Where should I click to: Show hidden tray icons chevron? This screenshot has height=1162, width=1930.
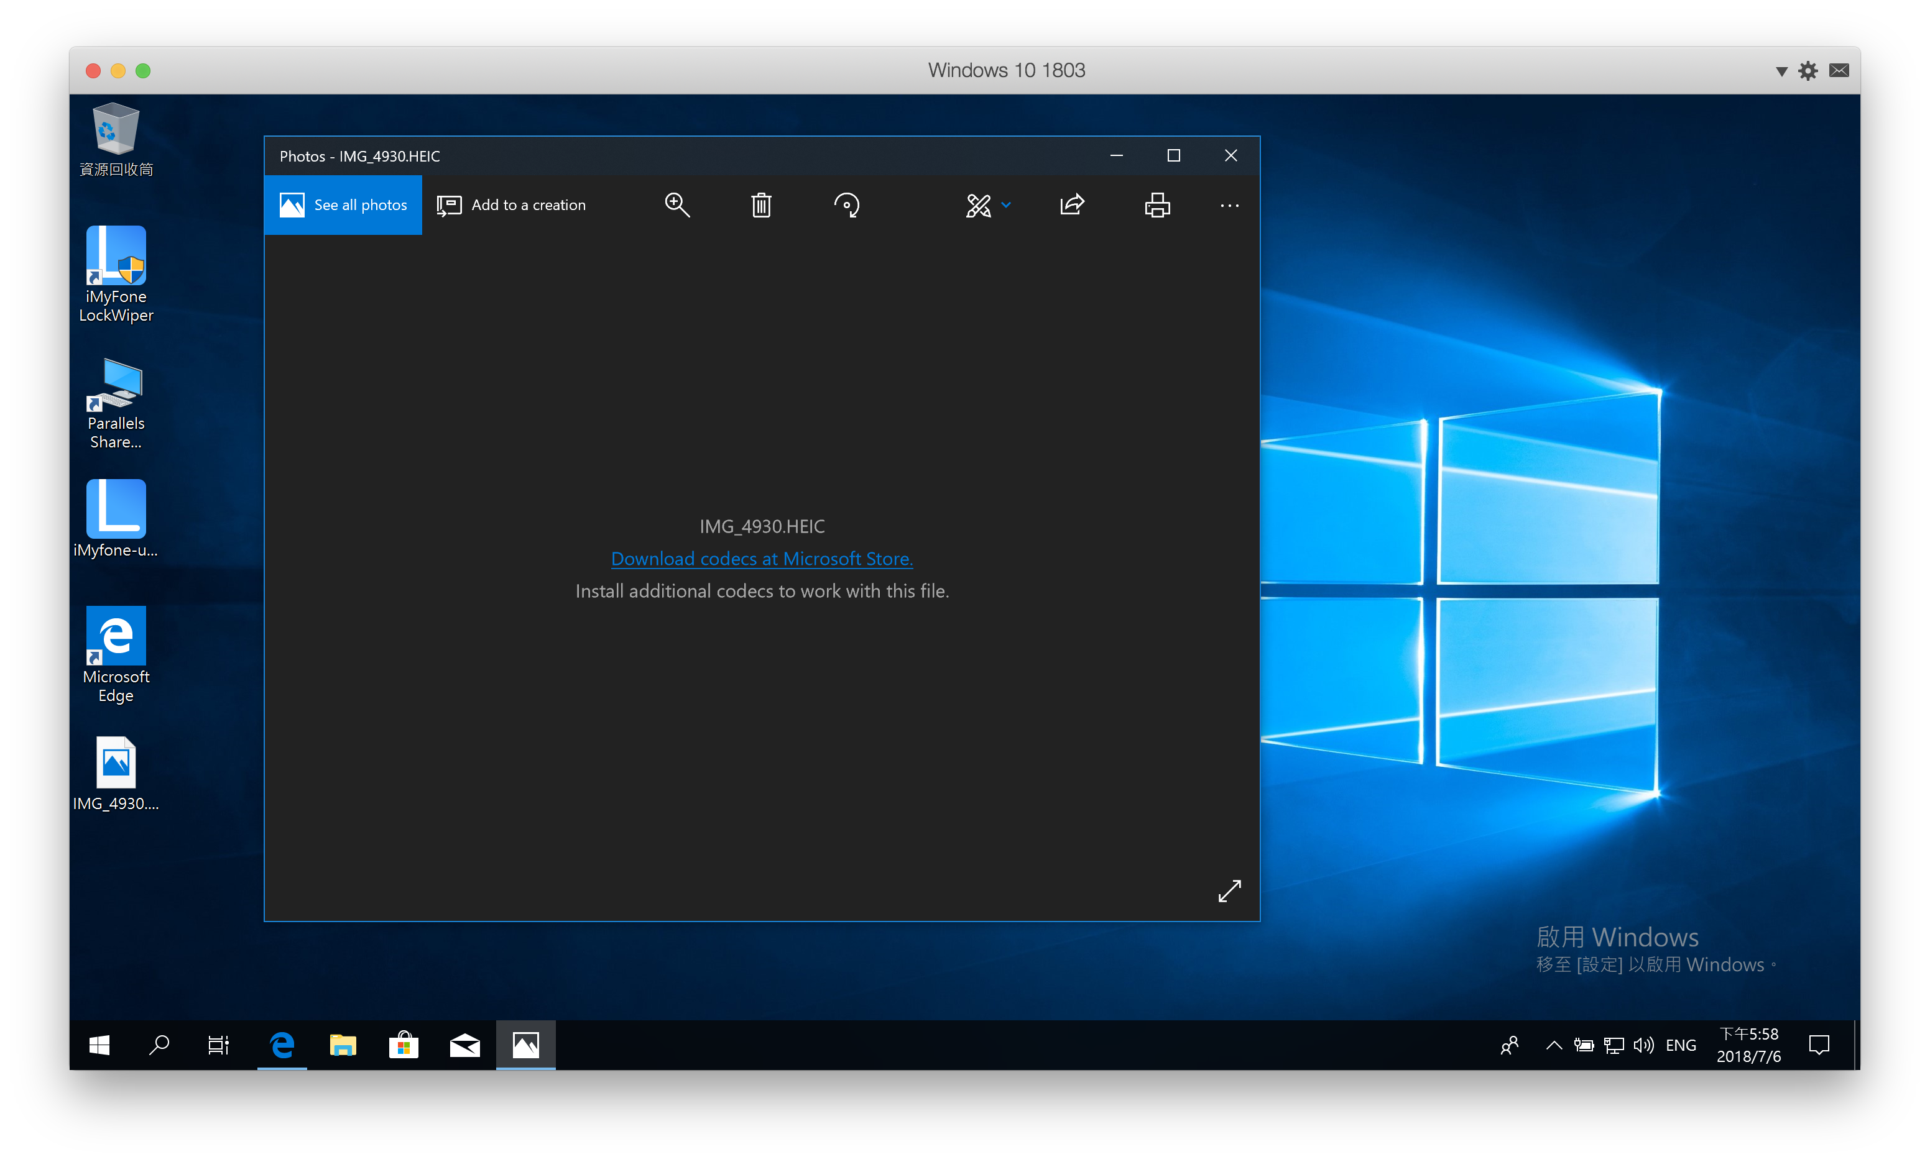click(1554, 1045)
